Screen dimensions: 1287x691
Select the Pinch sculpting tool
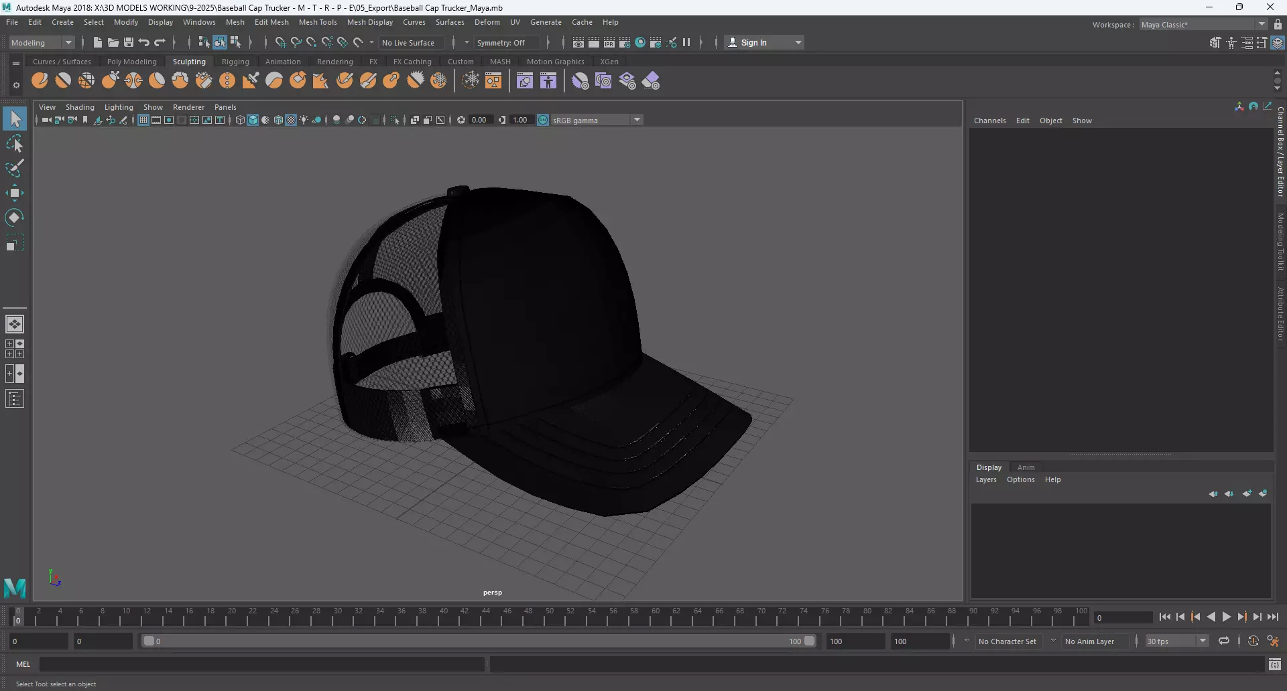[133, 81]
